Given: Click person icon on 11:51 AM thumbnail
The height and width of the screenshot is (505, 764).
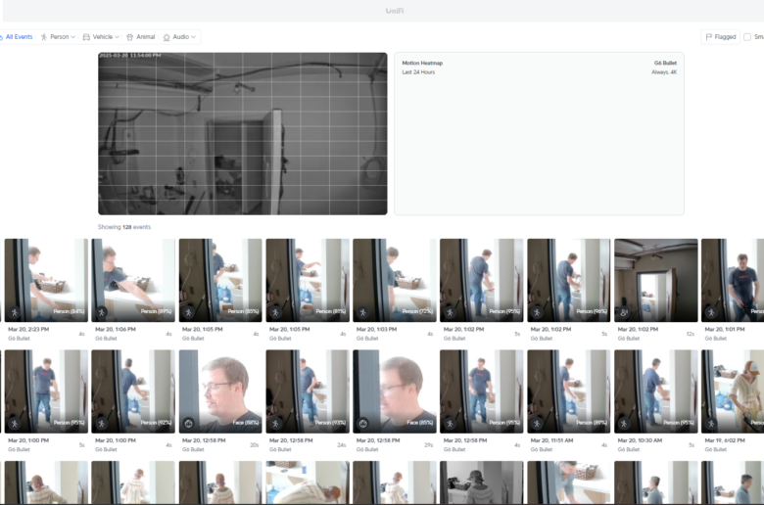Looking at the screenshot, I should point(537,424).
